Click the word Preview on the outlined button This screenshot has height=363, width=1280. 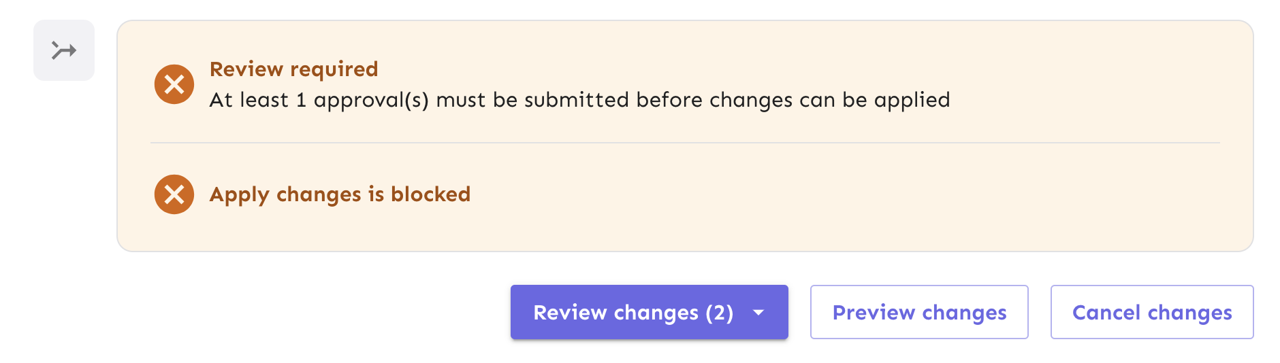tap(874, 312)
